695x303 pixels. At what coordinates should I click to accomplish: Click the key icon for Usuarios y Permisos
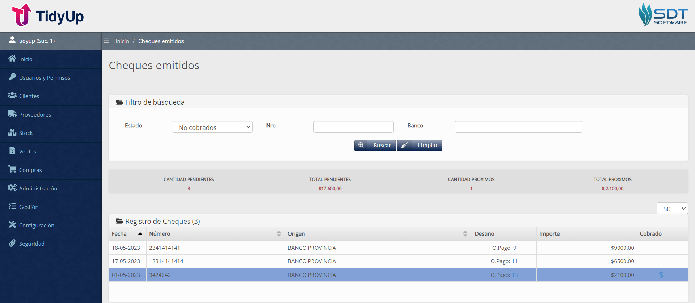12,77
